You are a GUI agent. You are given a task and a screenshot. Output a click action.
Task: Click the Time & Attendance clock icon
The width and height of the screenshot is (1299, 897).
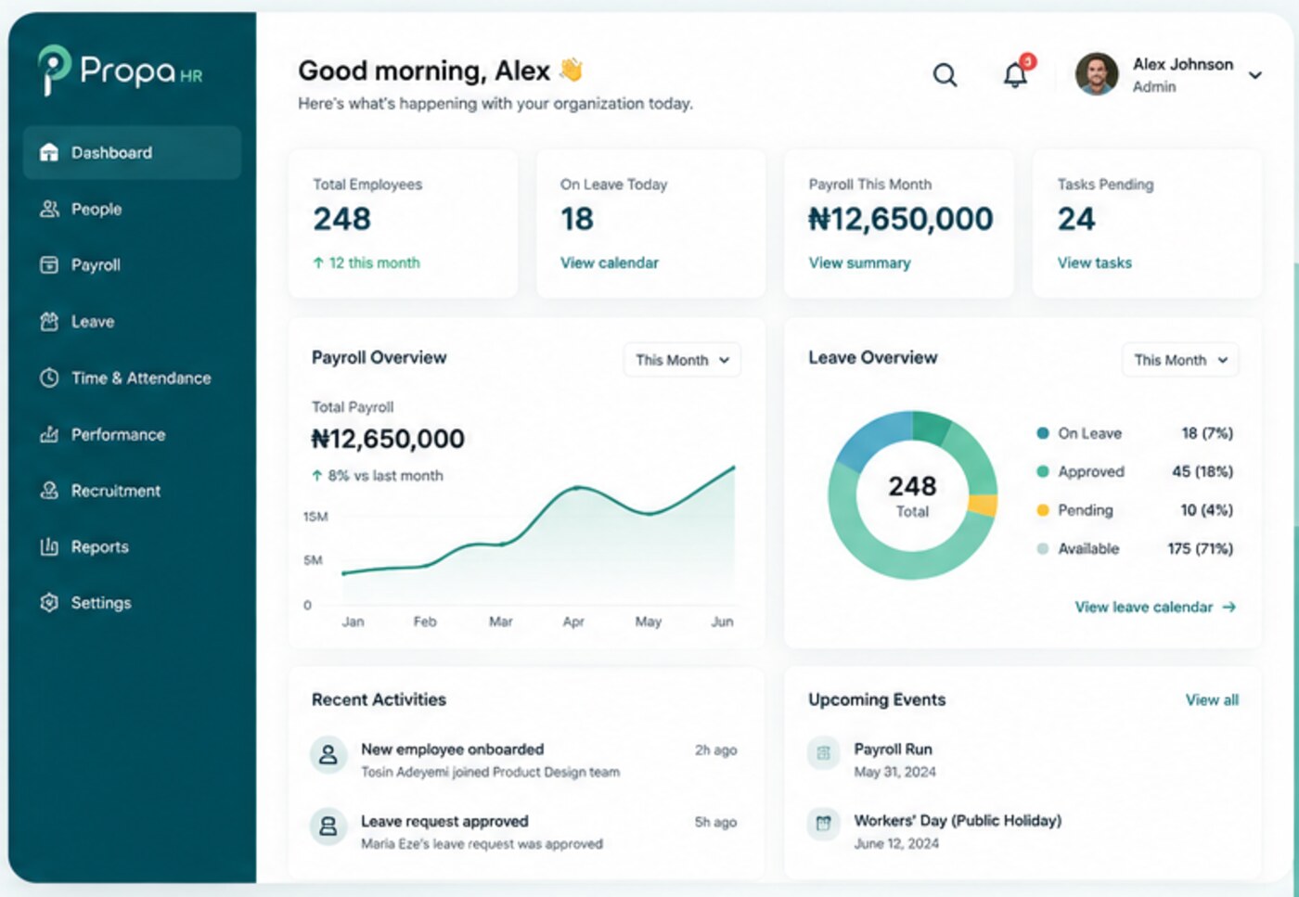[x=49, y=378]
